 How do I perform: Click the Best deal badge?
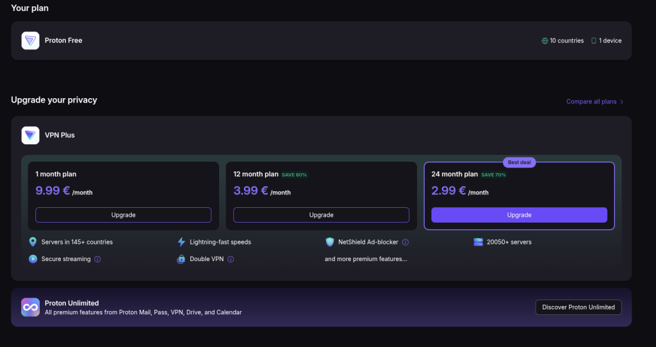(x=519, y=162)
